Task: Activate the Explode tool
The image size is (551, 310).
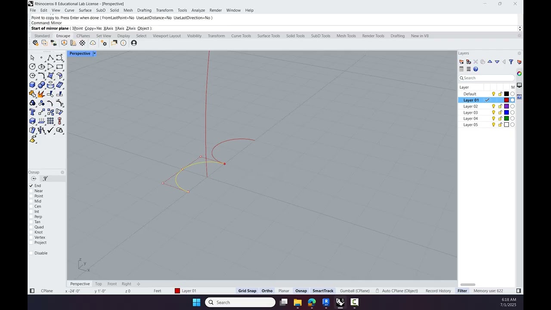Action: [x=41, y=94]
